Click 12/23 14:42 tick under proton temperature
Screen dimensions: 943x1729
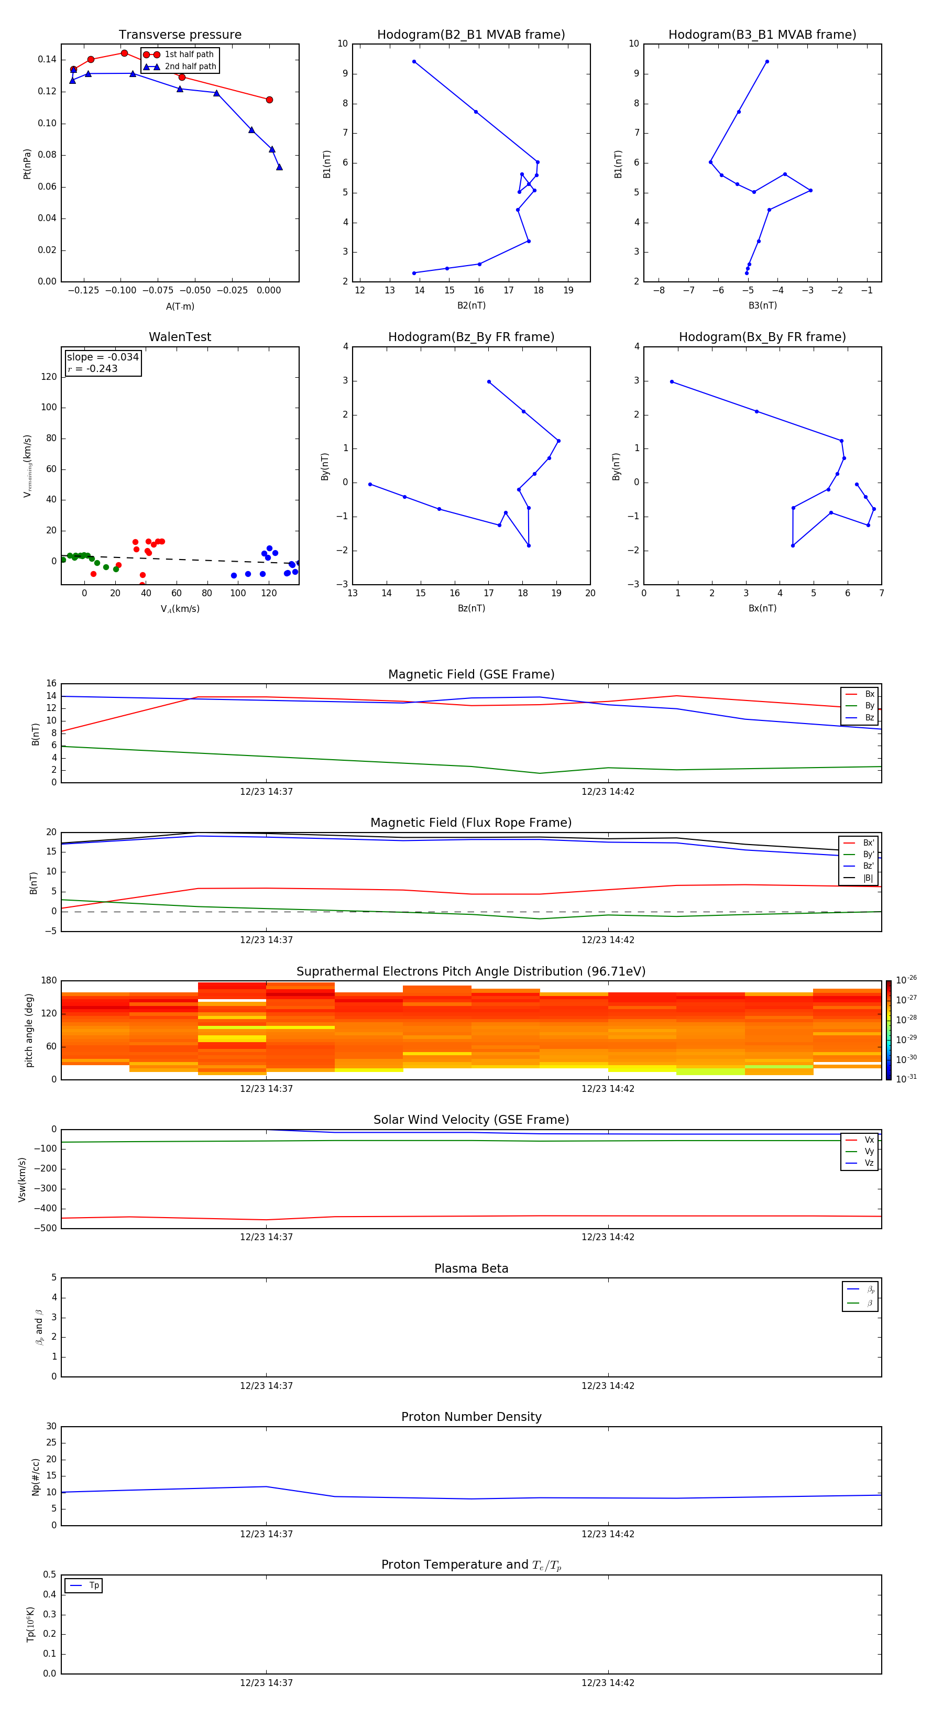pos(608,1683)
